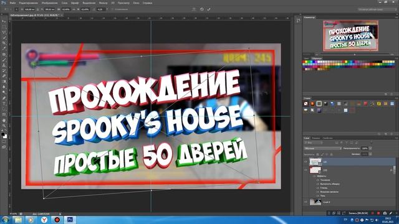Select the Dodge tool

[x=4, y=93]
